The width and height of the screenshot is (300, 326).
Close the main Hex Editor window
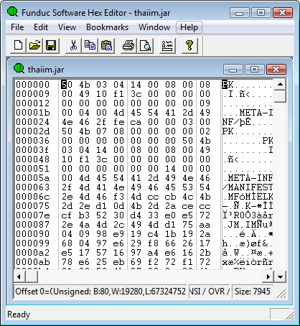click(283, 13)
